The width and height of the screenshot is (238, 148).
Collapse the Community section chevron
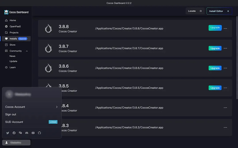click(27, 51)
